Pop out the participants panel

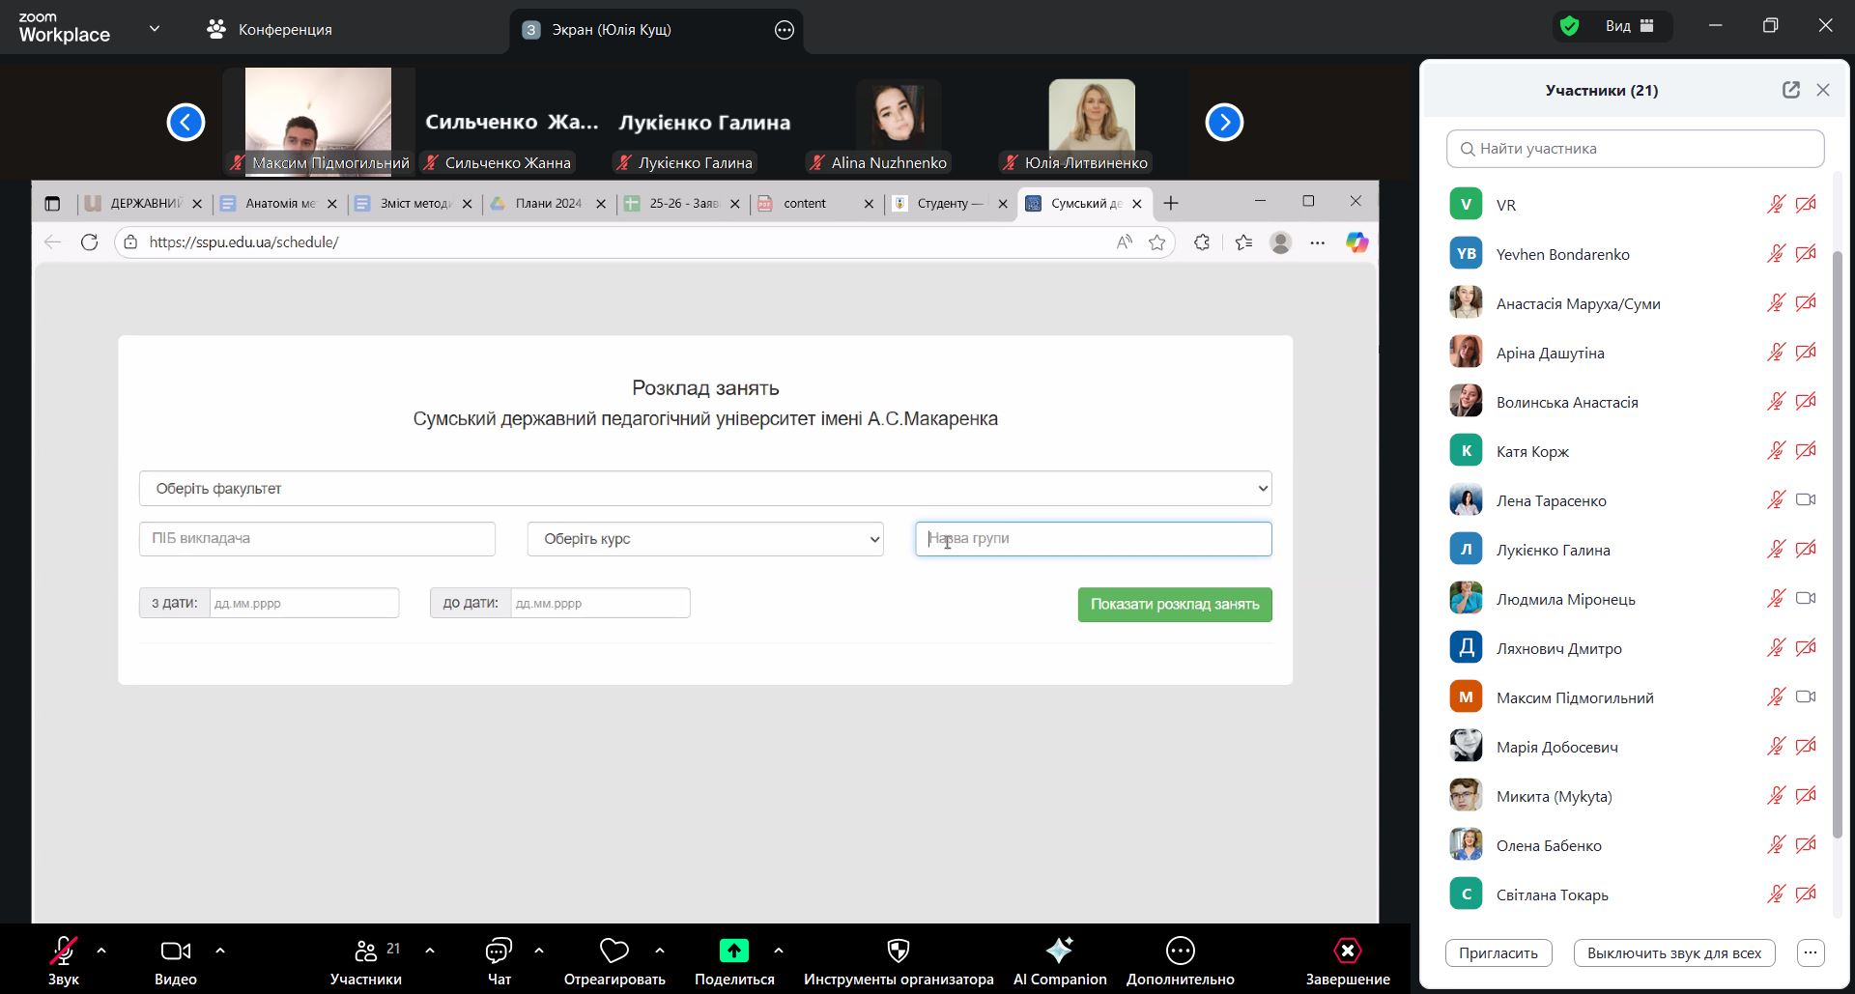1790,90
